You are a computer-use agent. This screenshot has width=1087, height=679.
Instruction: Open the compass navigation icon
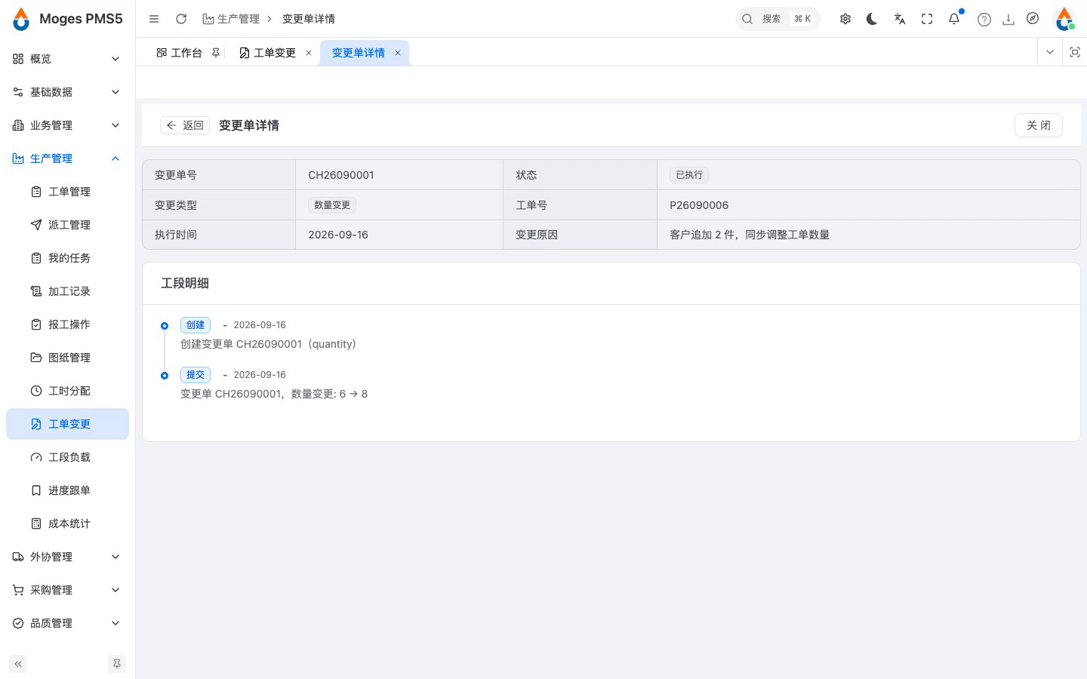[x=1033, y=19]
